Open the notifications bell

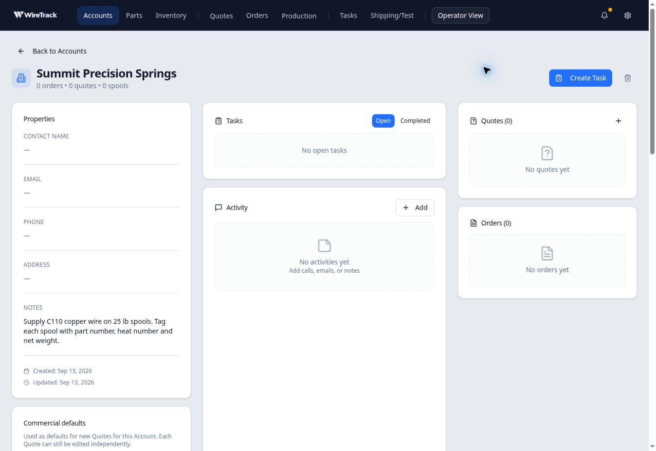tap(604, 16)
